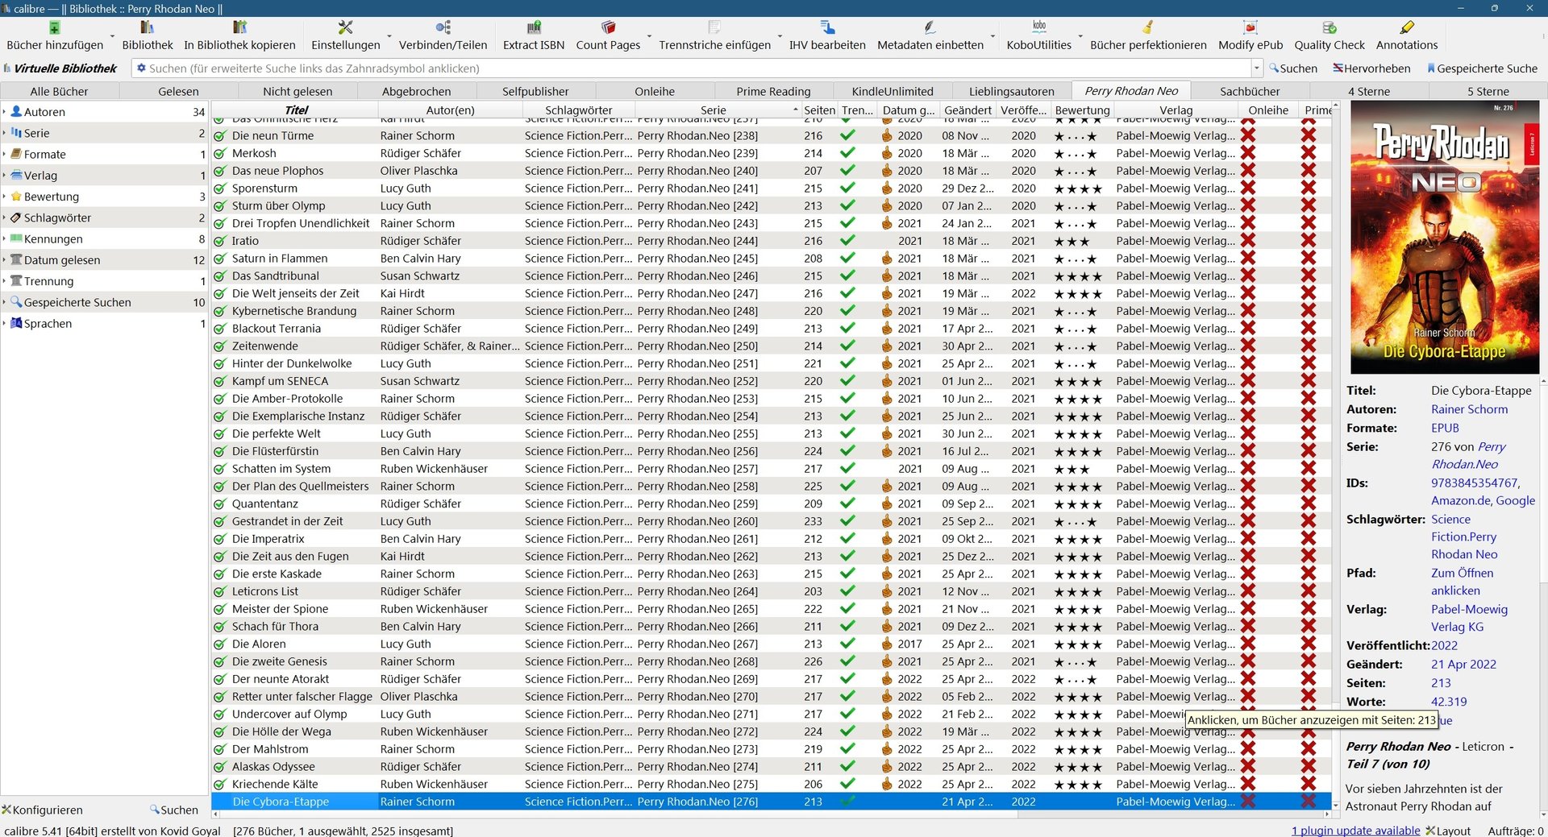Click rating stars in Die Aloren row
This screenshot has width=1548, height=837.
[1077, 644]
